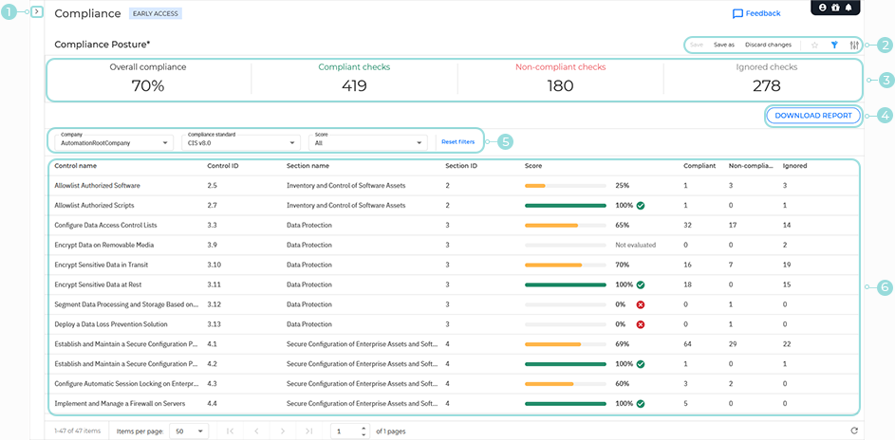Click the Score column header
The width and height of the screenshot is (895, 440).
[533, 166]
